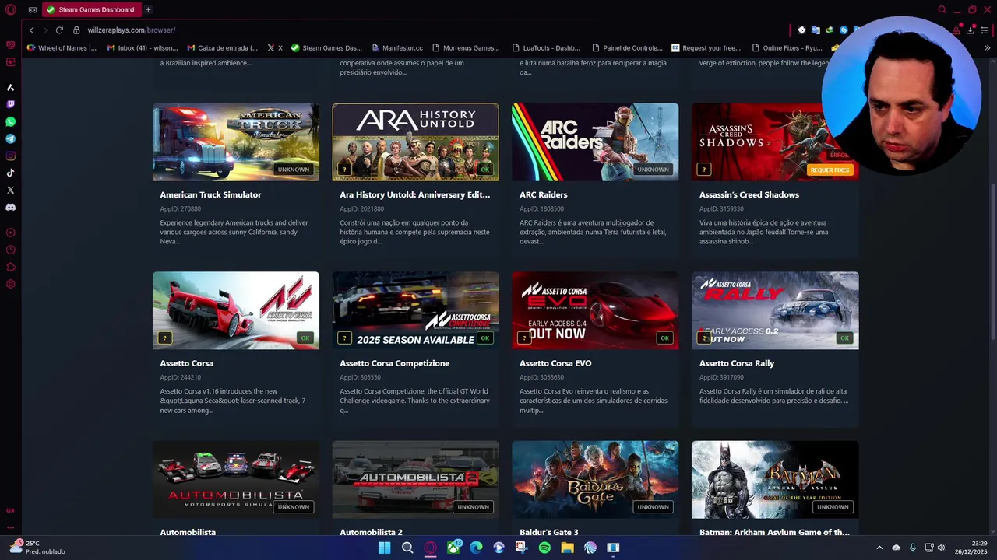Open the Opera menu logo
Viewport: 997px width, 560px height.
[x=11, y=9]
